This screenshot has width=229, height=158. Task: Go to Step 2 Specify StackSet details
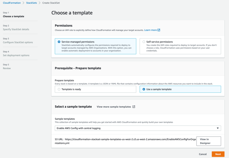click(x=16, y=29)
